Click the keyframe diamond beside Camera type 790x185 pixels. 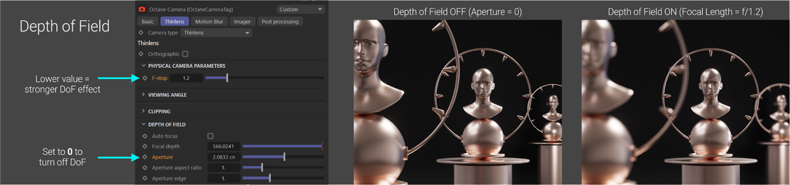point(141,32)
